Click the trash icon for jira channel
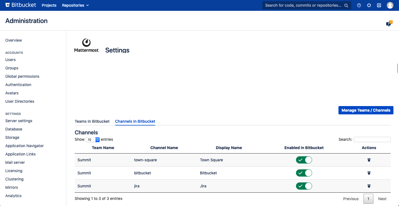This screenshot has height=206, width=399. (369, 186)
